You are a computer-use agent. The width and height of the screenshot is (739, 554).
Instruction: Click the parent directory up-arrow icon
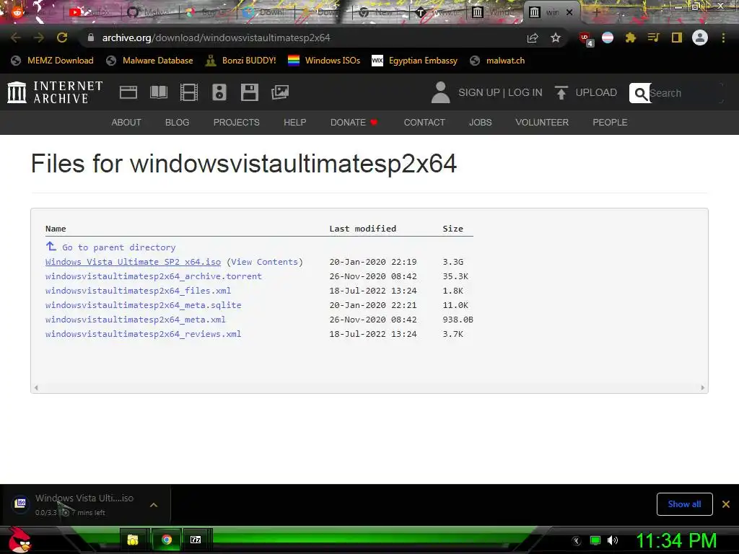point(51,247)
